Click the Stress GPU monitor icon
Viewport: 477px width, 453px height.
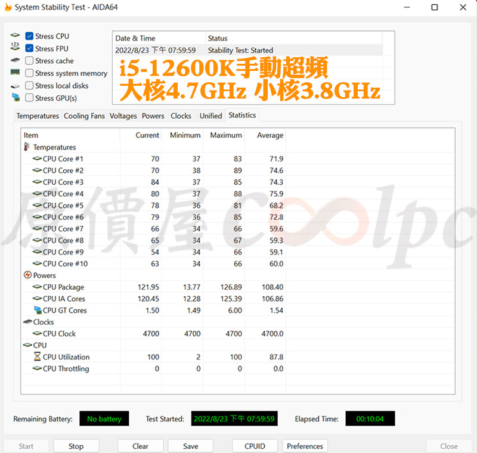[16, 97]
